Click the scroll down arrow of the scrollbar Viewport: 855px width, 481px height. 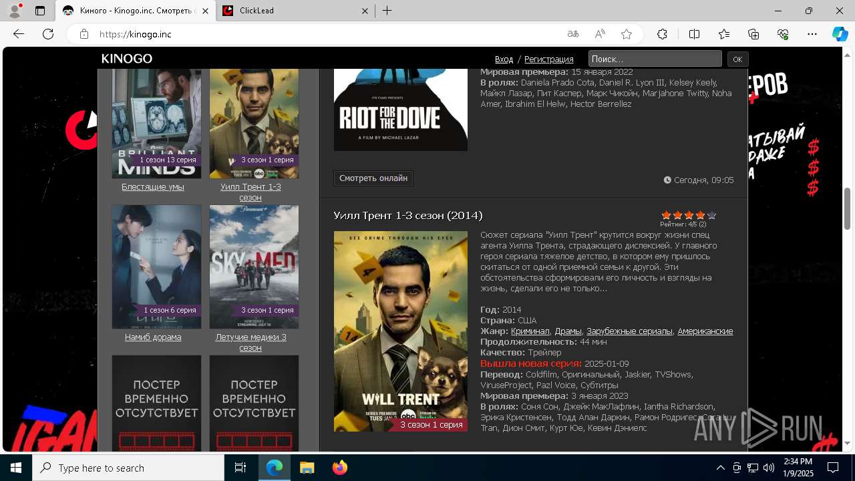pyautogui.click(x=848, y=443)
